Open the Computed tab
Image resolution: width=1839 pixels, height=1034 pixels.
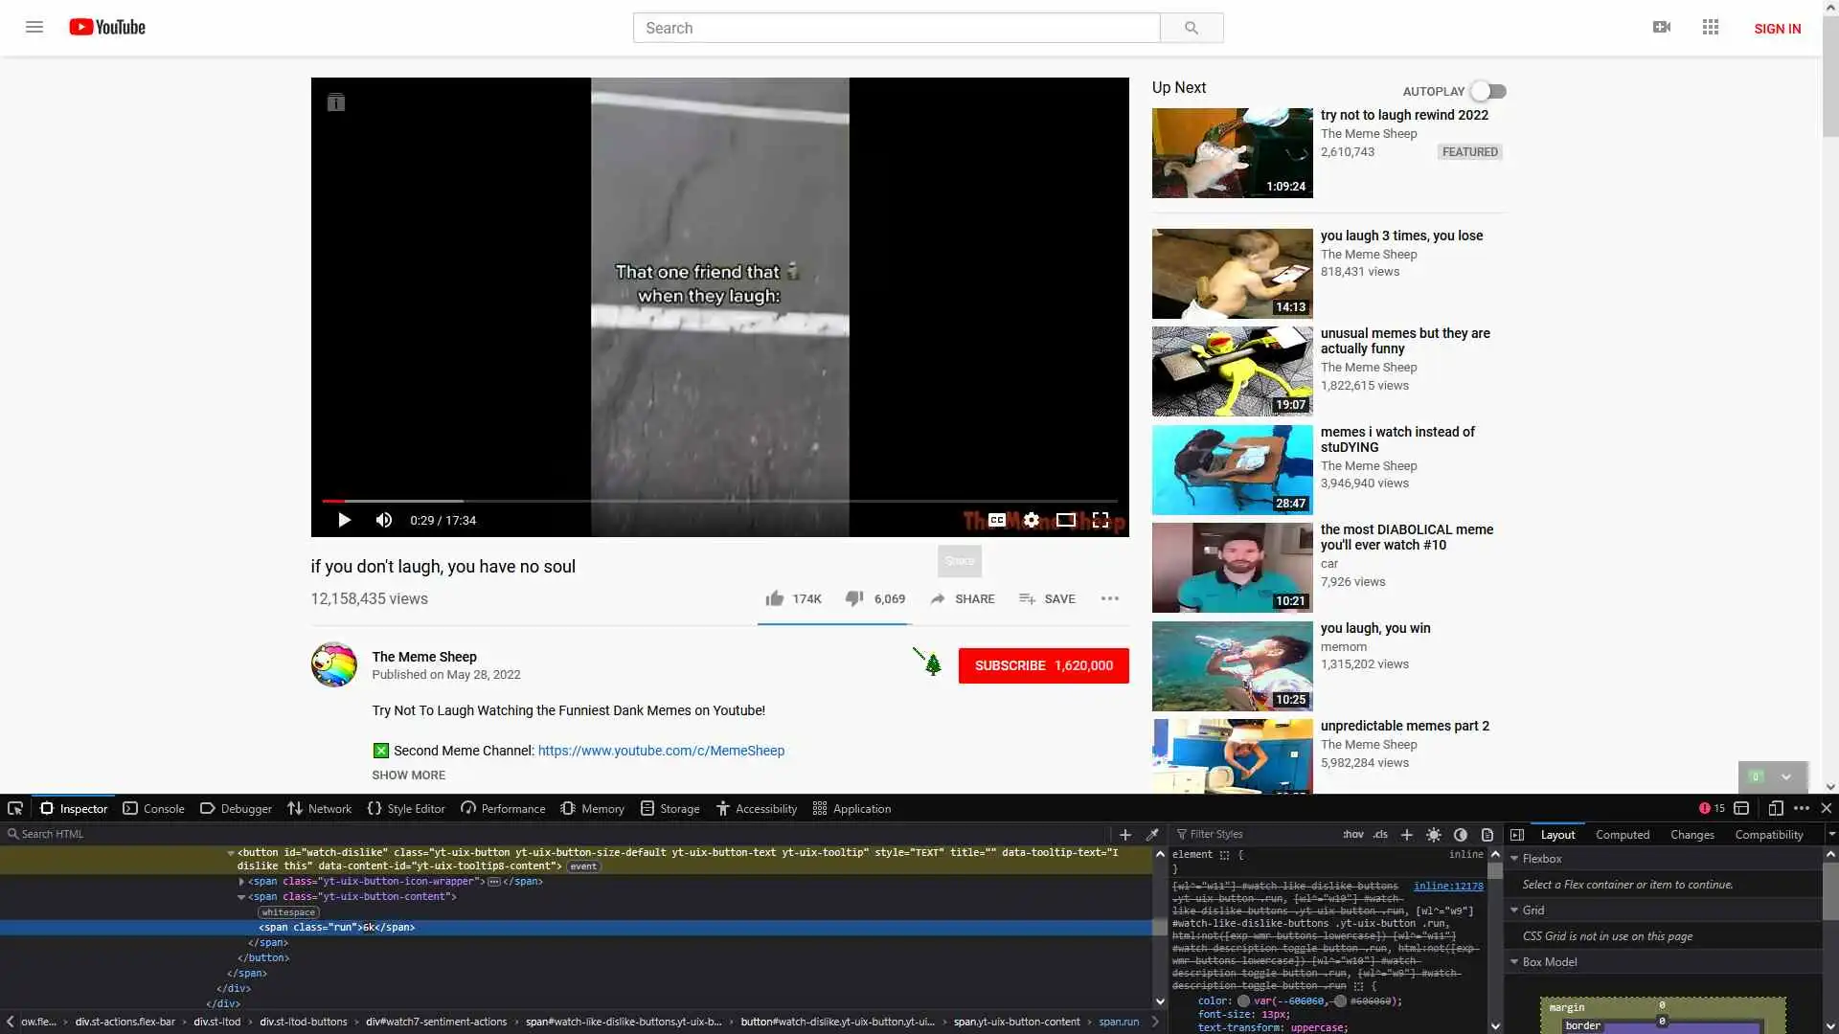coord(1622,835)
